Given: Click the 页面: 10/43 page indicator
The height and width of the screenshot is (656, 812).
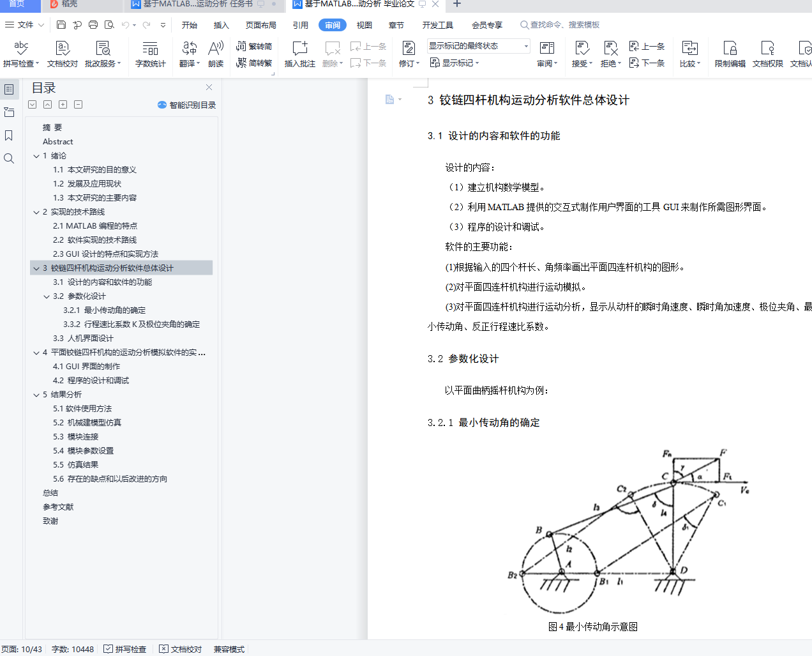Looking at the screenshot, I should 22,649.
